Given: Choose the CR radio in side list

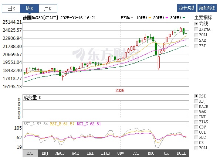Looking at the screenshot, I should tap(196, 143).
